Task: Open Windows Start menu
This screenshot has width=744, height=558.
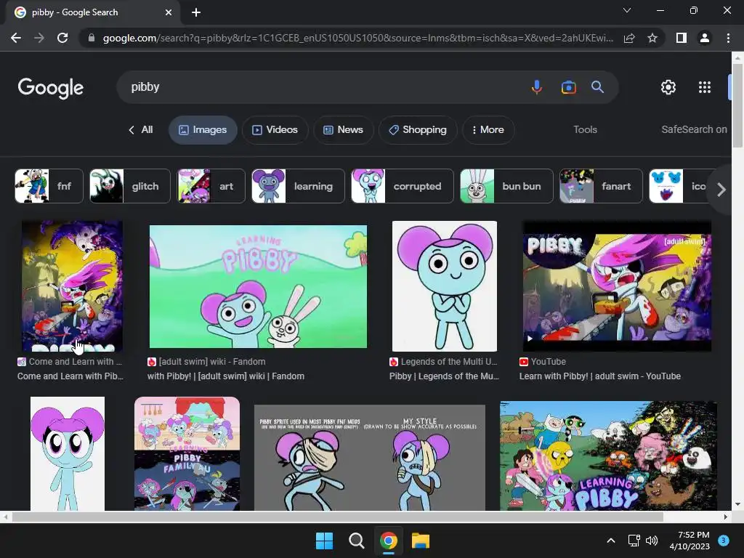Action: tap(325, 541)
